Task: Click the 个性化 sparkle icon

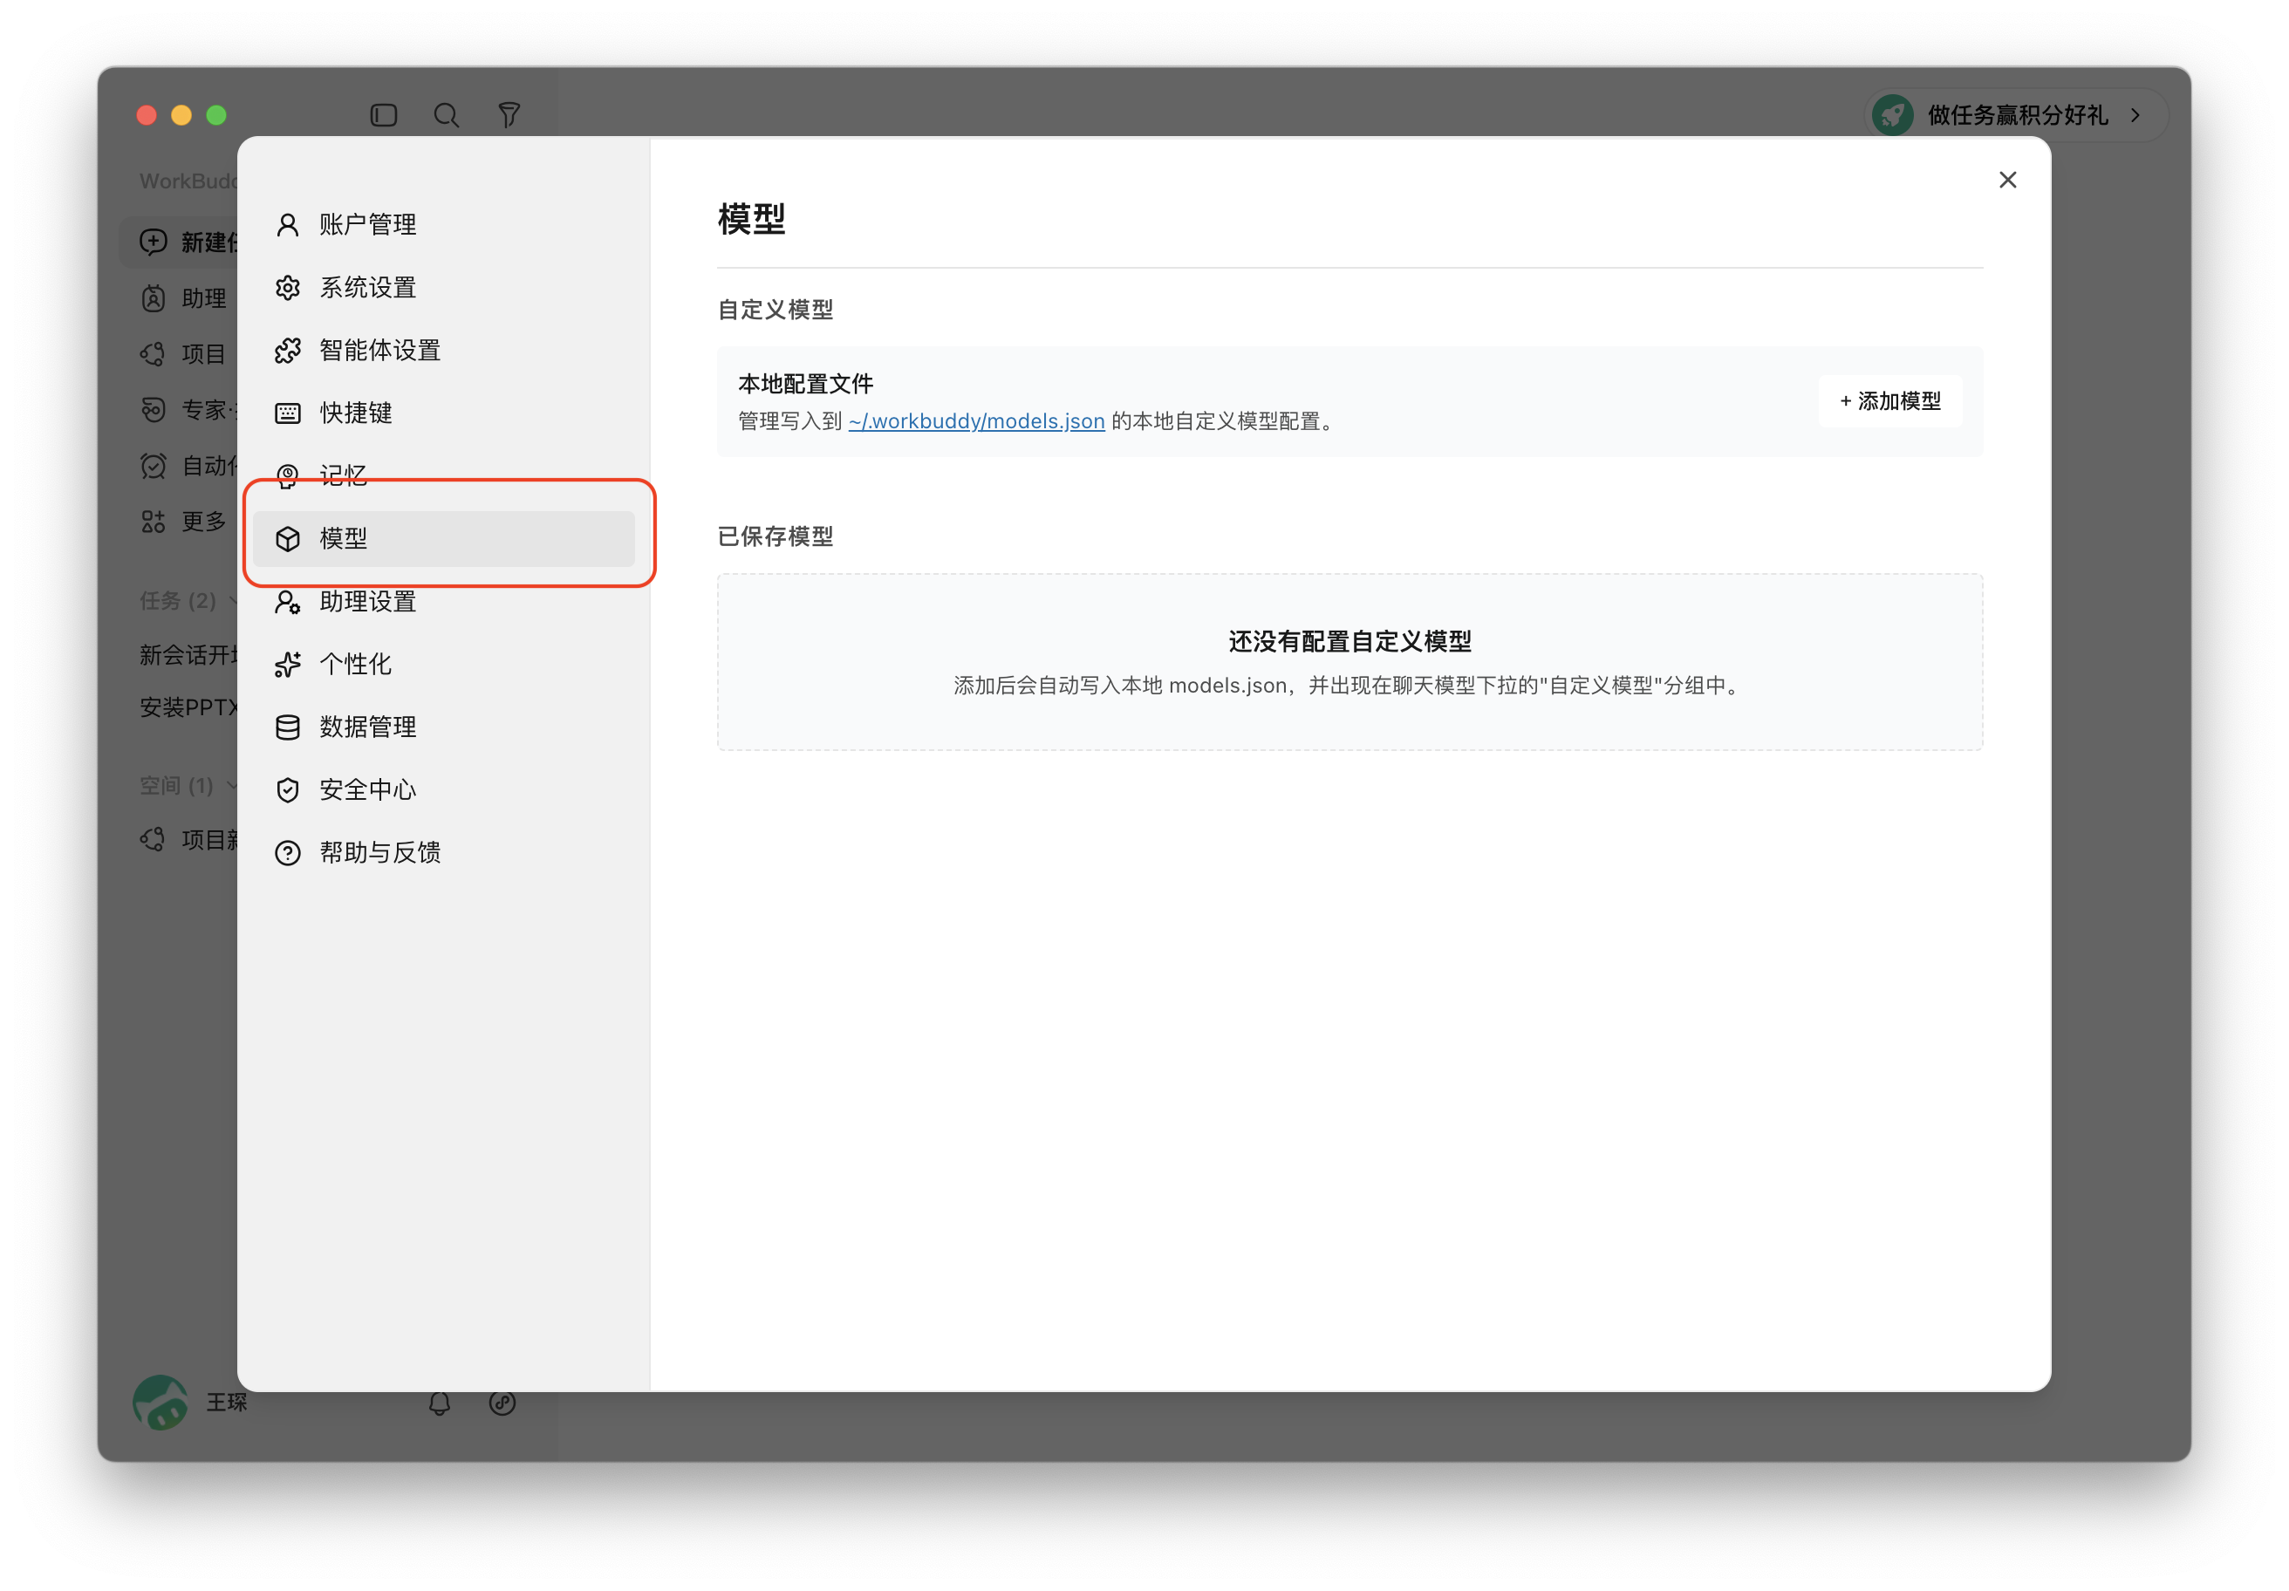Action: tap(287, 664)
